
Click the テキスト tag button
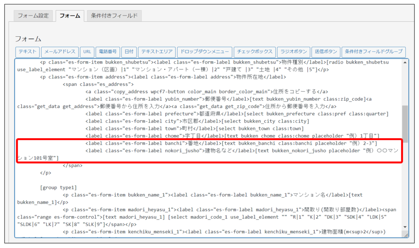point(28,52)
